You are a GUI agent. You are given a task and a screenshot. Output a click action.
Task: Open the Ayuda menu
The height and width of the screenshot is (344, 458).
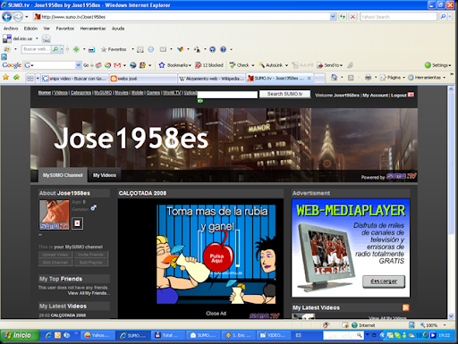coord(118,29)
